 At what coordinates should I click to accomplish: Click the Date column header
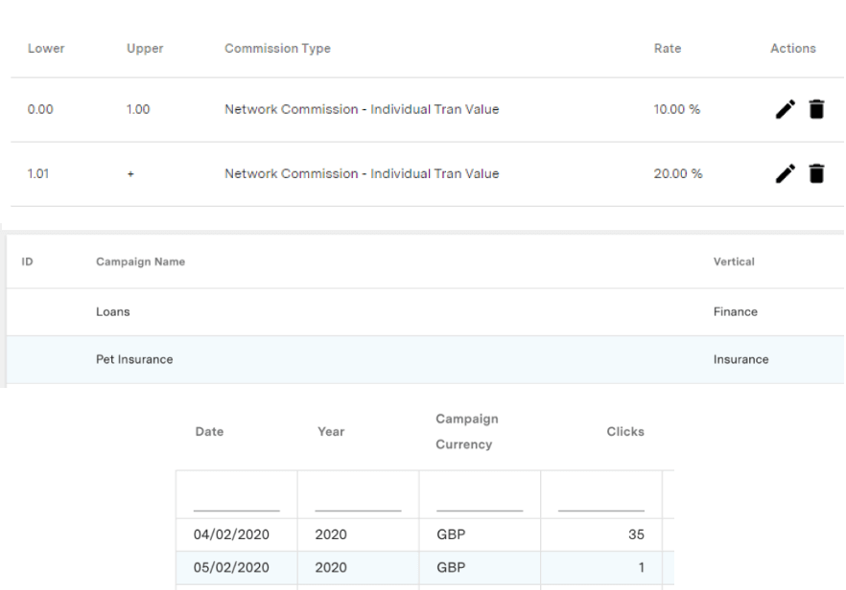tap(209, 432)
